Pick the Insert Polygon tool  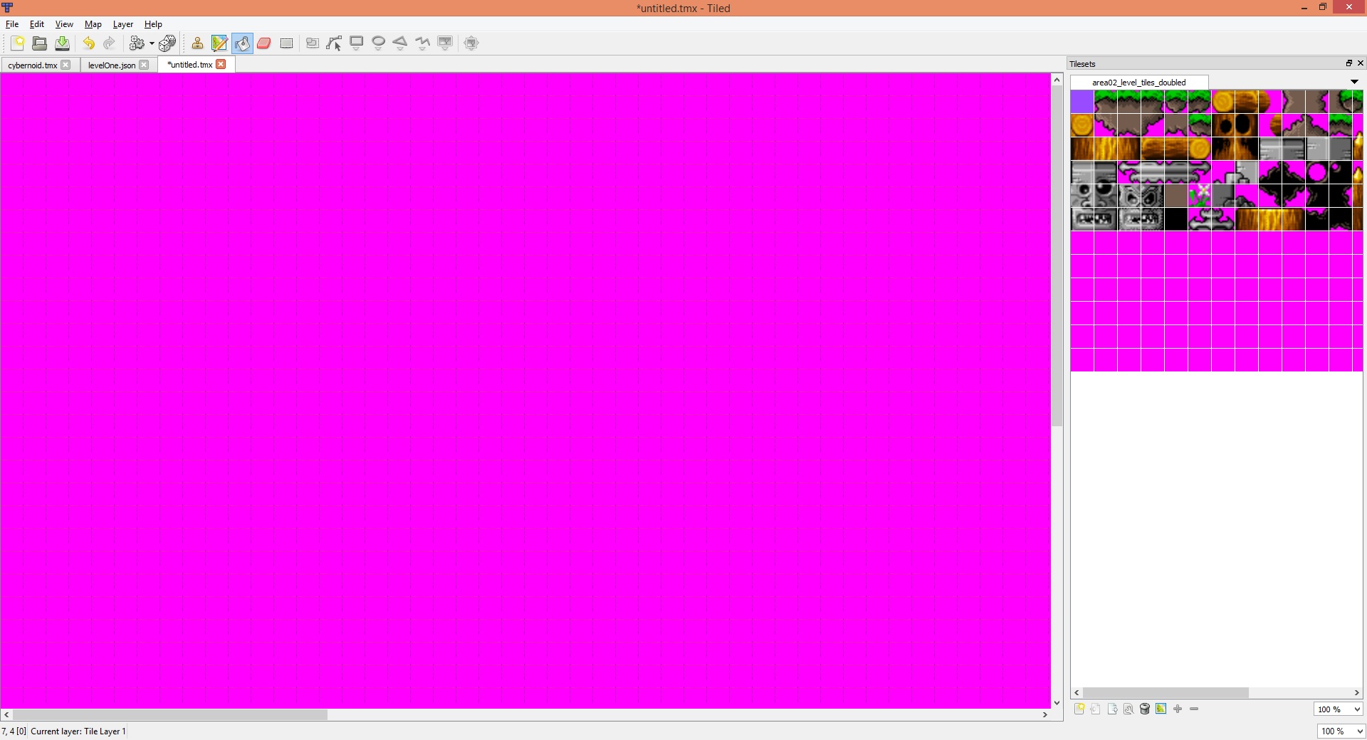coord(400,43)
